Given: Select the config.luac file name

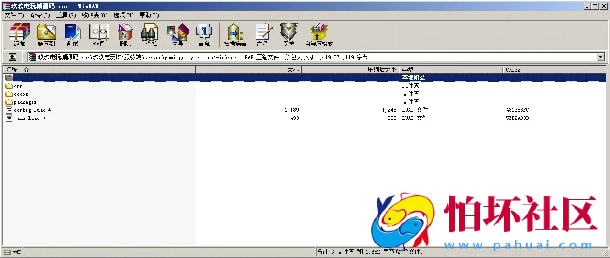Looking at the screenshot, I should (32, 110).
